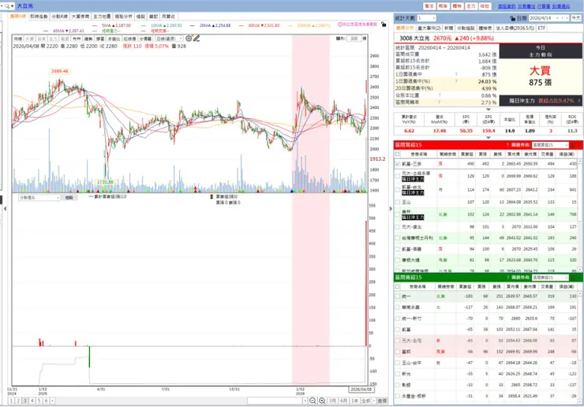Open the 行事曆 link
This screenshot has width=584, height=407.
pos(544,6)
